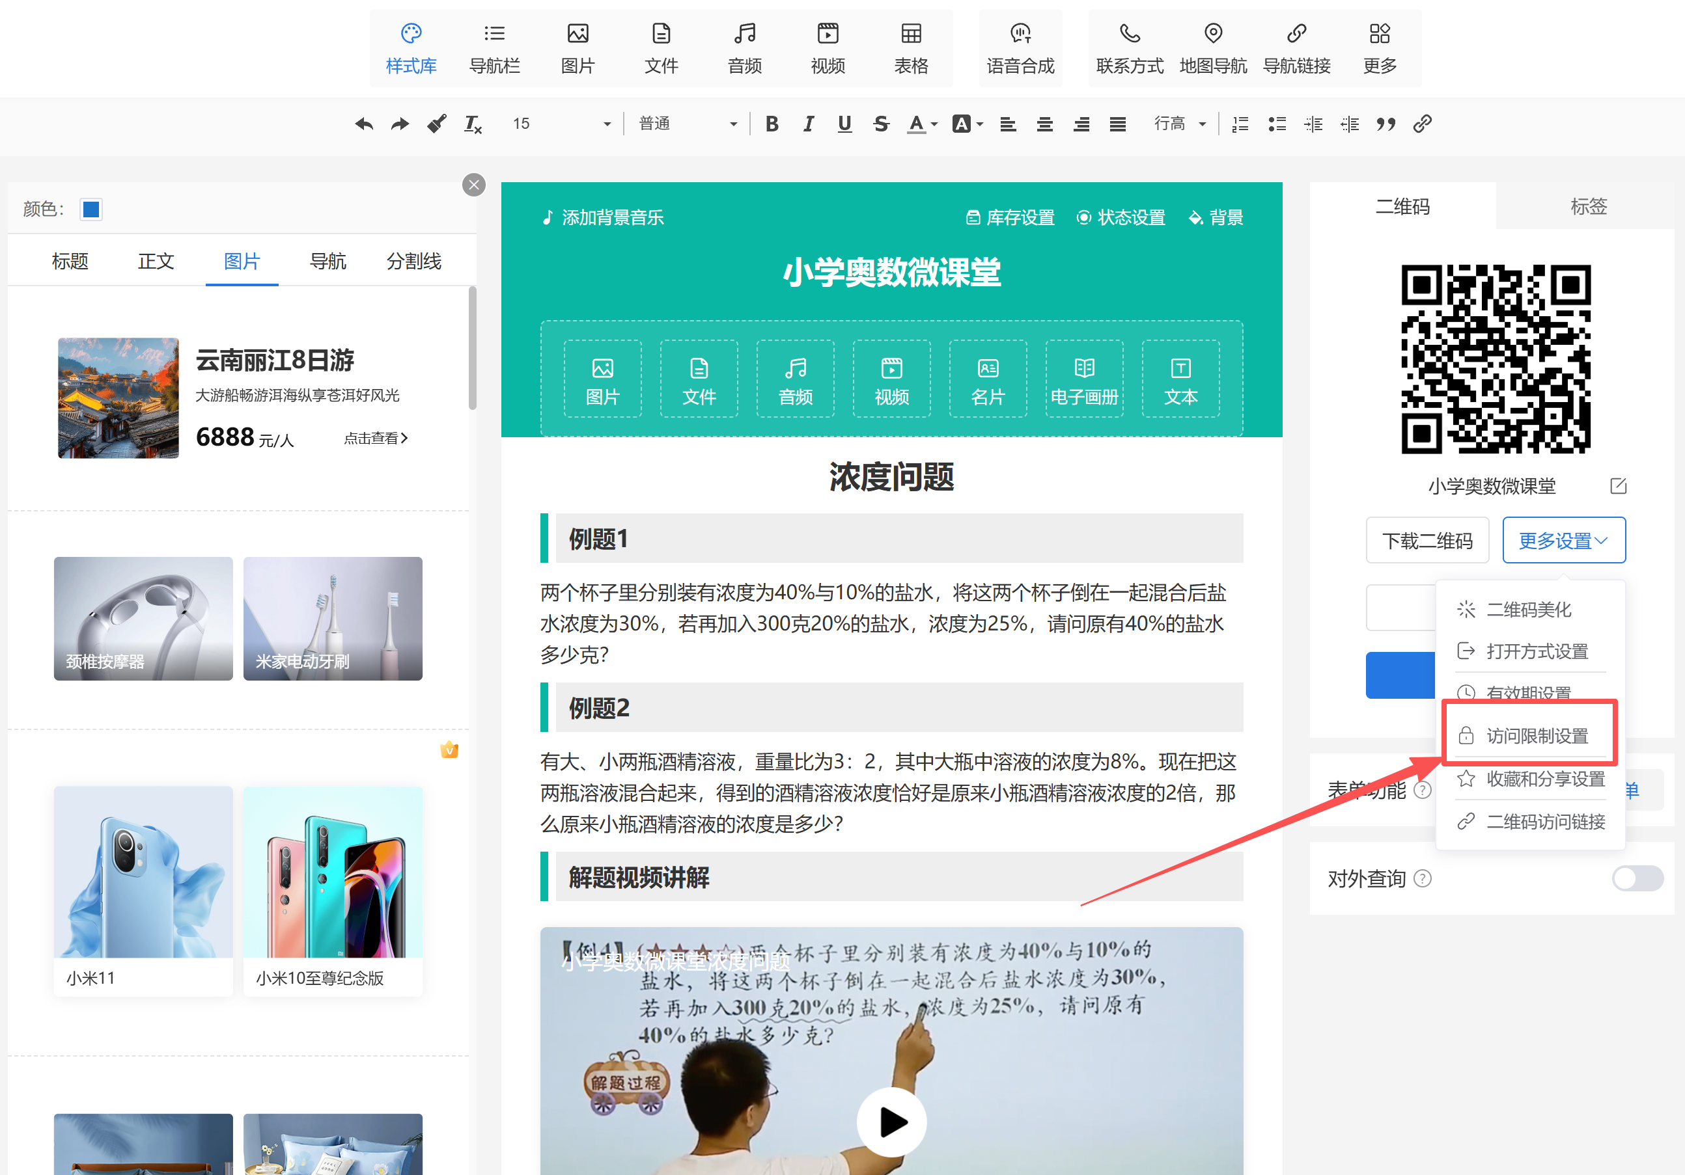This screenshot has height=1175, width=1685.
Task: Switch to the 分割线 style tab
Action: (x=414, y=261)
